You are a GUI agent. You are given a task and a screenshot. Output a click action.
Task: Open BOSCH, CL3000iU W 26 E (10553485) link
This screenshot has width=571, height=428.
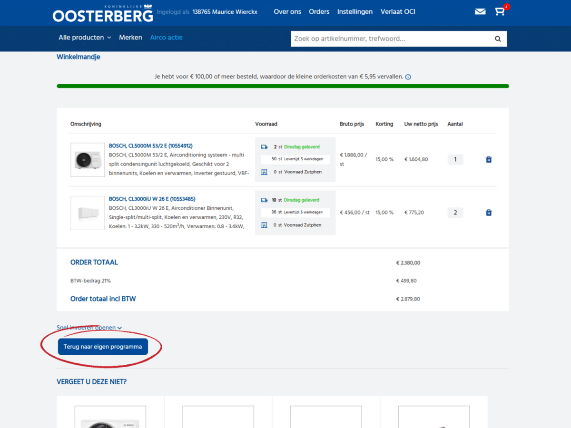coord(152,199)
